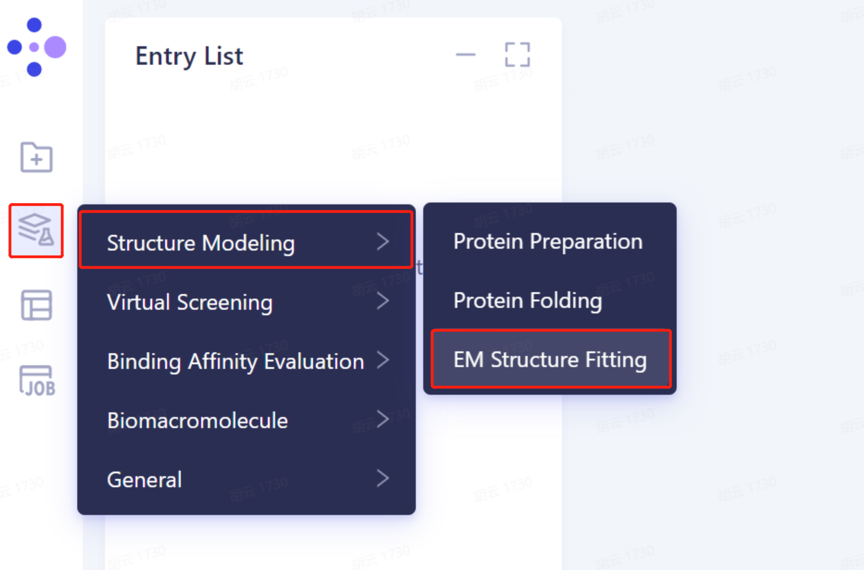This screenshot has width=864, height=570.
Task: Open the Virtual Screening menu entry
Action: coord(190,301)
